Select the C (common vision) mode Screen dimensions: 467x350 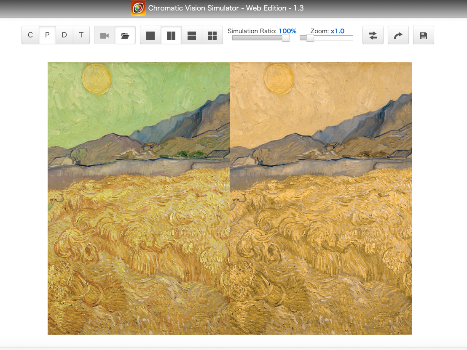(x=30, y=35)
